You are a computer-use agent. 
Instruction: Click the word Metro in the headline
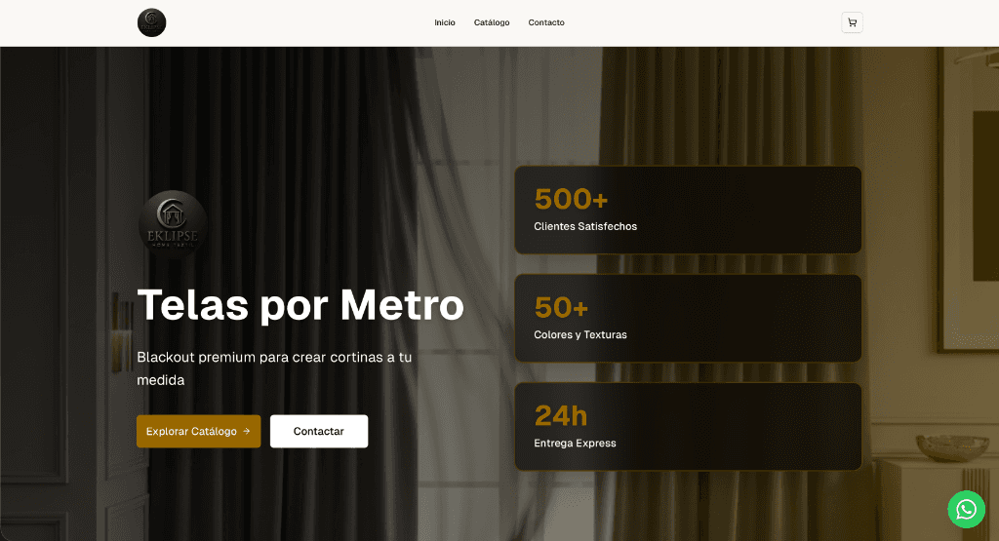402,305
